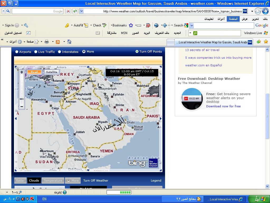The width and height of the screenshot is (270, 203).
Task: Open the Windows Live search options dropdown
Action: click(x=190, y=33)
